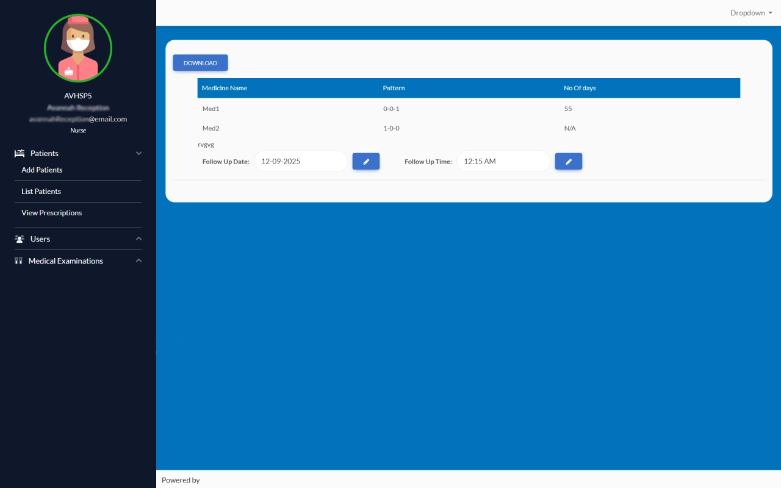Image resolution: width=781 pixels, height=488 pixels.
Task: Focus the Follow Up Date field
Action: point(300,162)
